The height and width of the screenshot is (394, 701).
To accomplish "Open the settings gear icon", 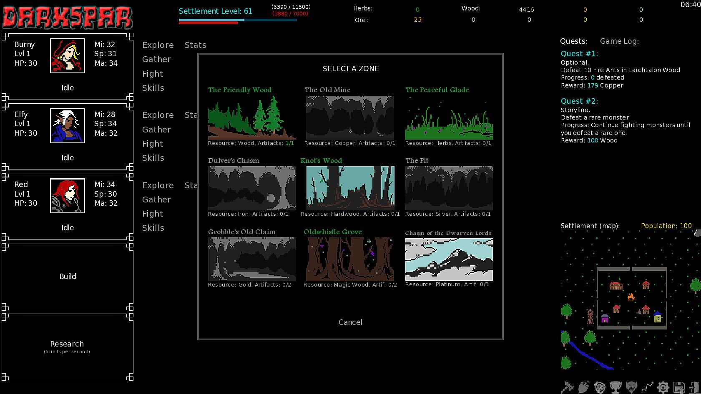I will [x=663, y=387].
